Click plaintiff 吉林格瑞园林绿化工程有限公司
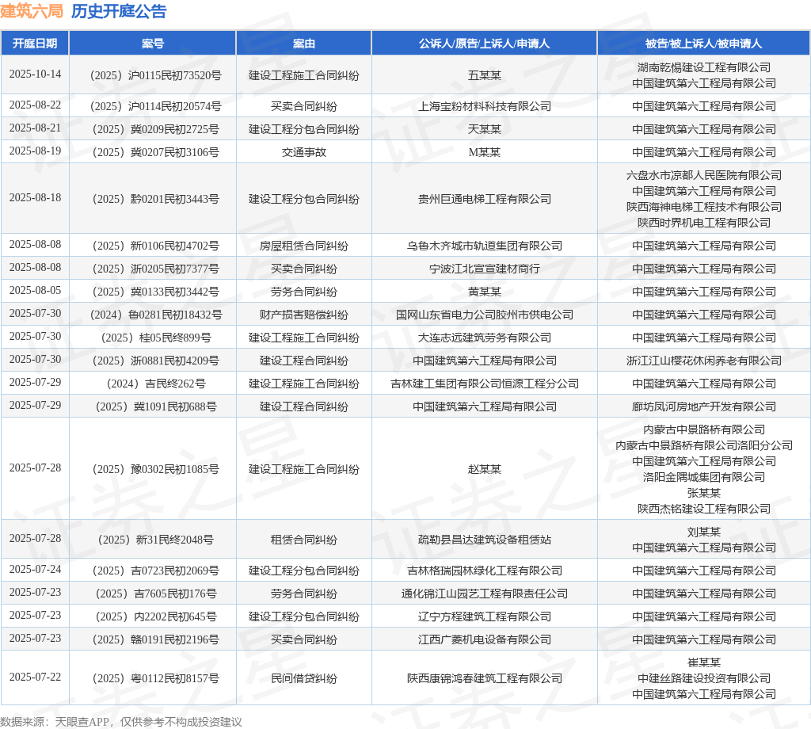Image resolution: width=811 pixels, height=729 pixels. click(485, 571)
